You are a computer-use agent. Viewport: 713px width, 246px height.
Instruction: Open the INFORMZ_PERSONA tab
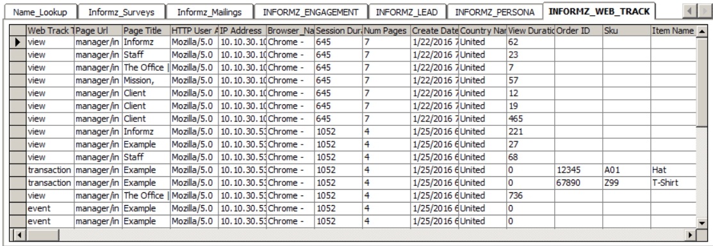495,12
